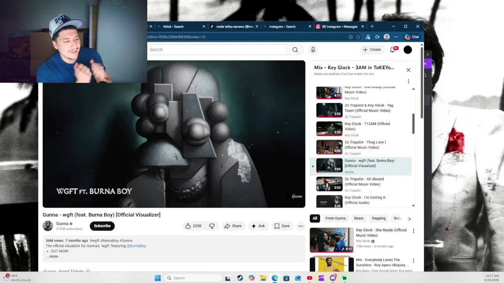Viewport: 504px width, 283px height.
Task: Click the Ask button
Action: pyautogui.click(x=258, y=226)
